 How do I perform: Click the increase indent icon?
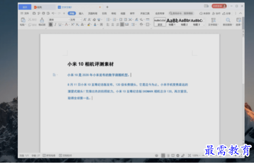click(x=126, y=19)
